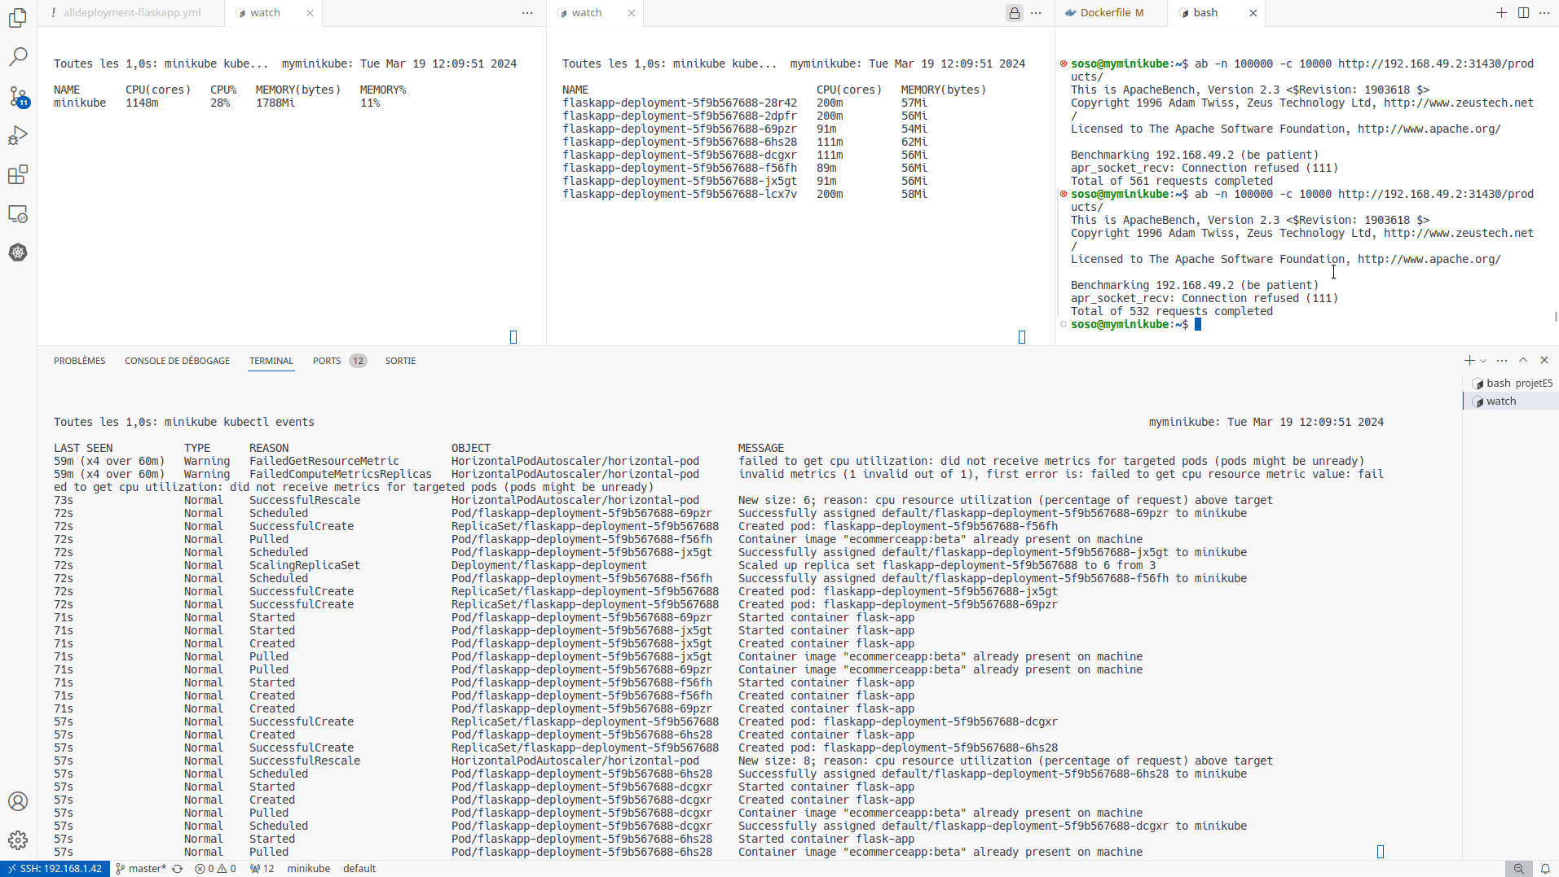Click the master* branch in status bar

coord(141,869)
